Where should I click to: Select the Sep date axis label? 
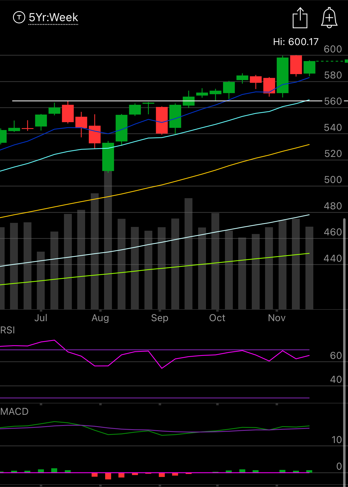pos(160,318)
